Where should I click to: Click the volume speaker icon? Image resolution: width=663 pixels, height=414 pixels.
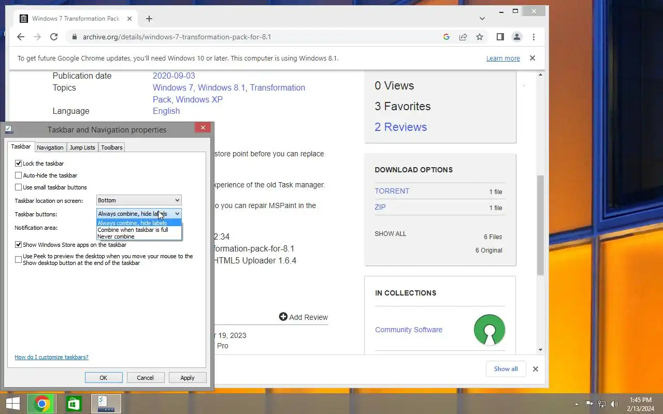[614, 404]
